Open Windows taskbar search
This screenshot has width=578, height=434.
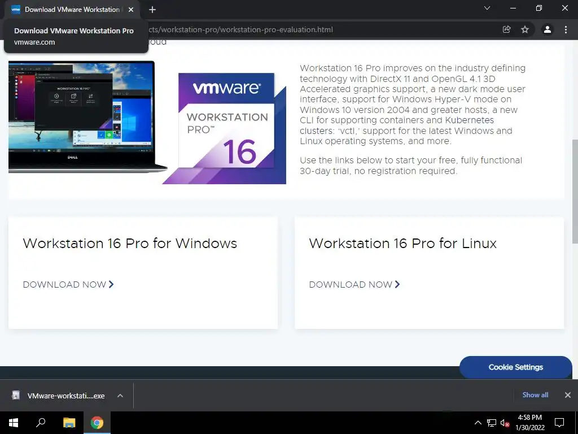click(x=41, y=423)
